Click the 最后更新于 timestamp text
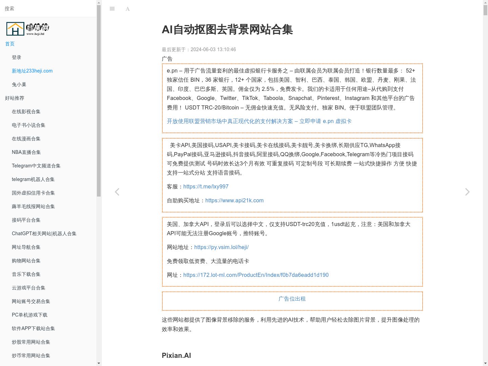Screen dimensions: 488x366 point(199,49)
